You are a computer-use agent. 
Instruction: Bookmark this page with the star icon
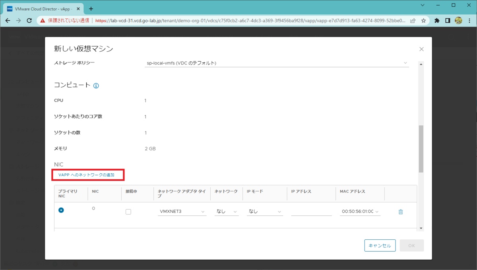[423, 20]
